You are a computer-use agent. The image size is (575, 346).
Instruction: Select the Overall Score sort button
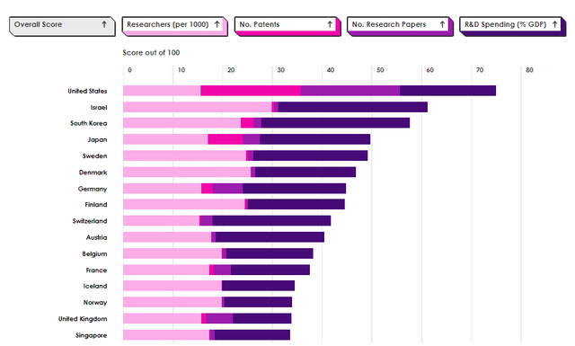(x=62, y=26)
